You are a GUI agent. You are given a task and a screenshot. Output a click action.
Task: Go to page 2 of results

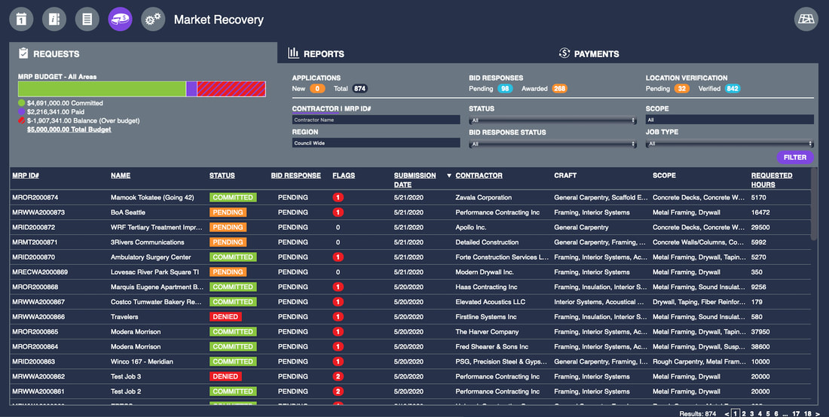point(742,413)
